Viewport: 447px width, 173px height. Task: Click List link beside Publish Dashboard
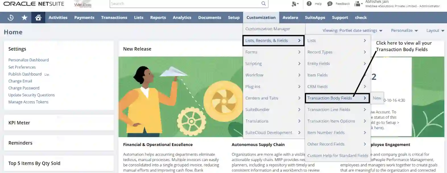pyautogui.click(x=47, y=74)
